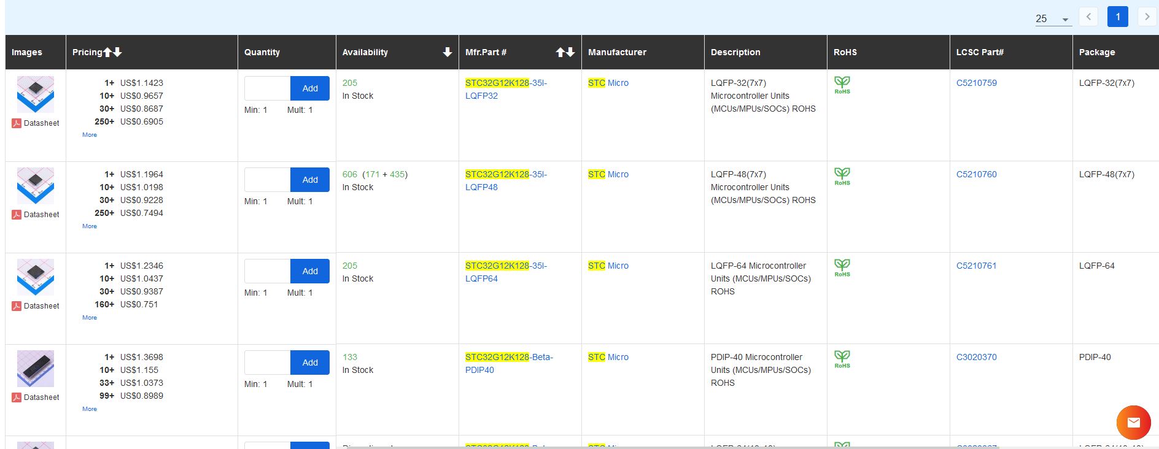Sort by Pricing arrows

tap(112, 52)
